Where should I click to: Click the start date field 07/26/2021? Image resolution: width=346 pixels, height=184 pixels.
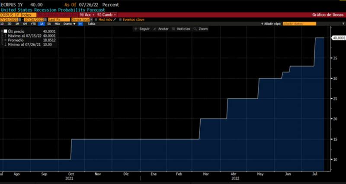(x=11, y=19)
